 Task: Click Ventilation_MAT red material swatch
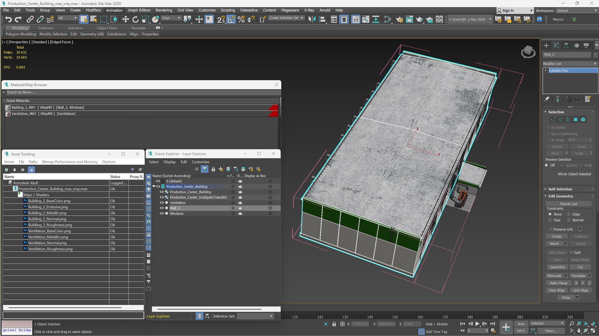click(273, 114)
